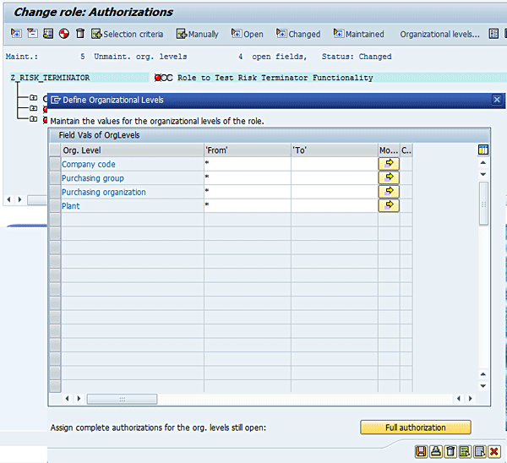This screenshot has width=507, height=463.
Task: Click the trash delete icon in dialog footer
Action: [450, 451]
